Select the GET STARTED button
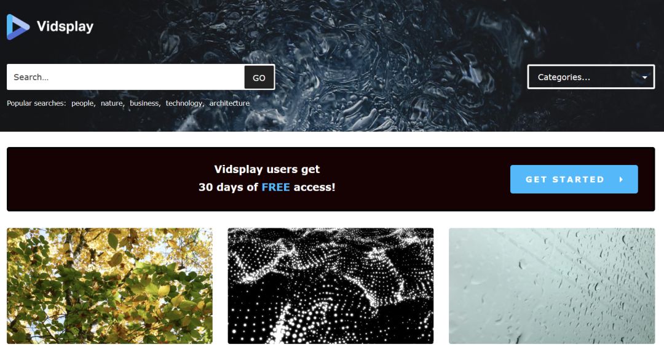 [574, 180]
